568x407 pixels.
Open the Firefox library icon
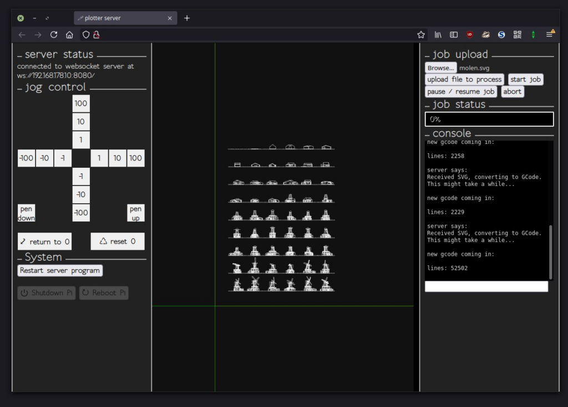tap(438, 35)
